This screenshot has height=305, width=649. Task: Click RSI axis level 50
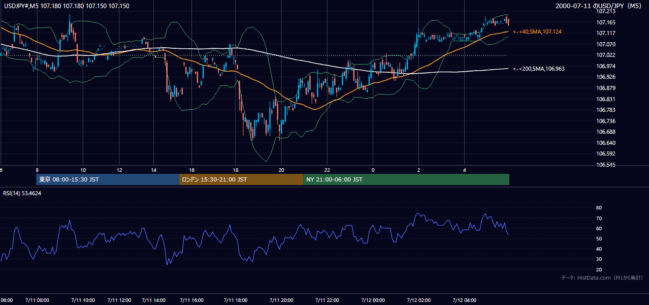coord(599,238)
